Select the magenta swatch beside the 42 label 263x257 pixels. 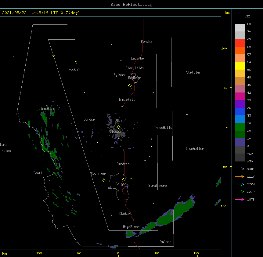[240, 96]
